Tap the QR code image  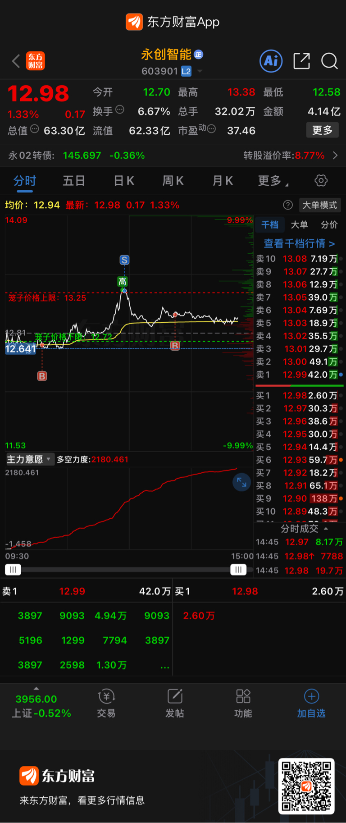click(306, 786)
